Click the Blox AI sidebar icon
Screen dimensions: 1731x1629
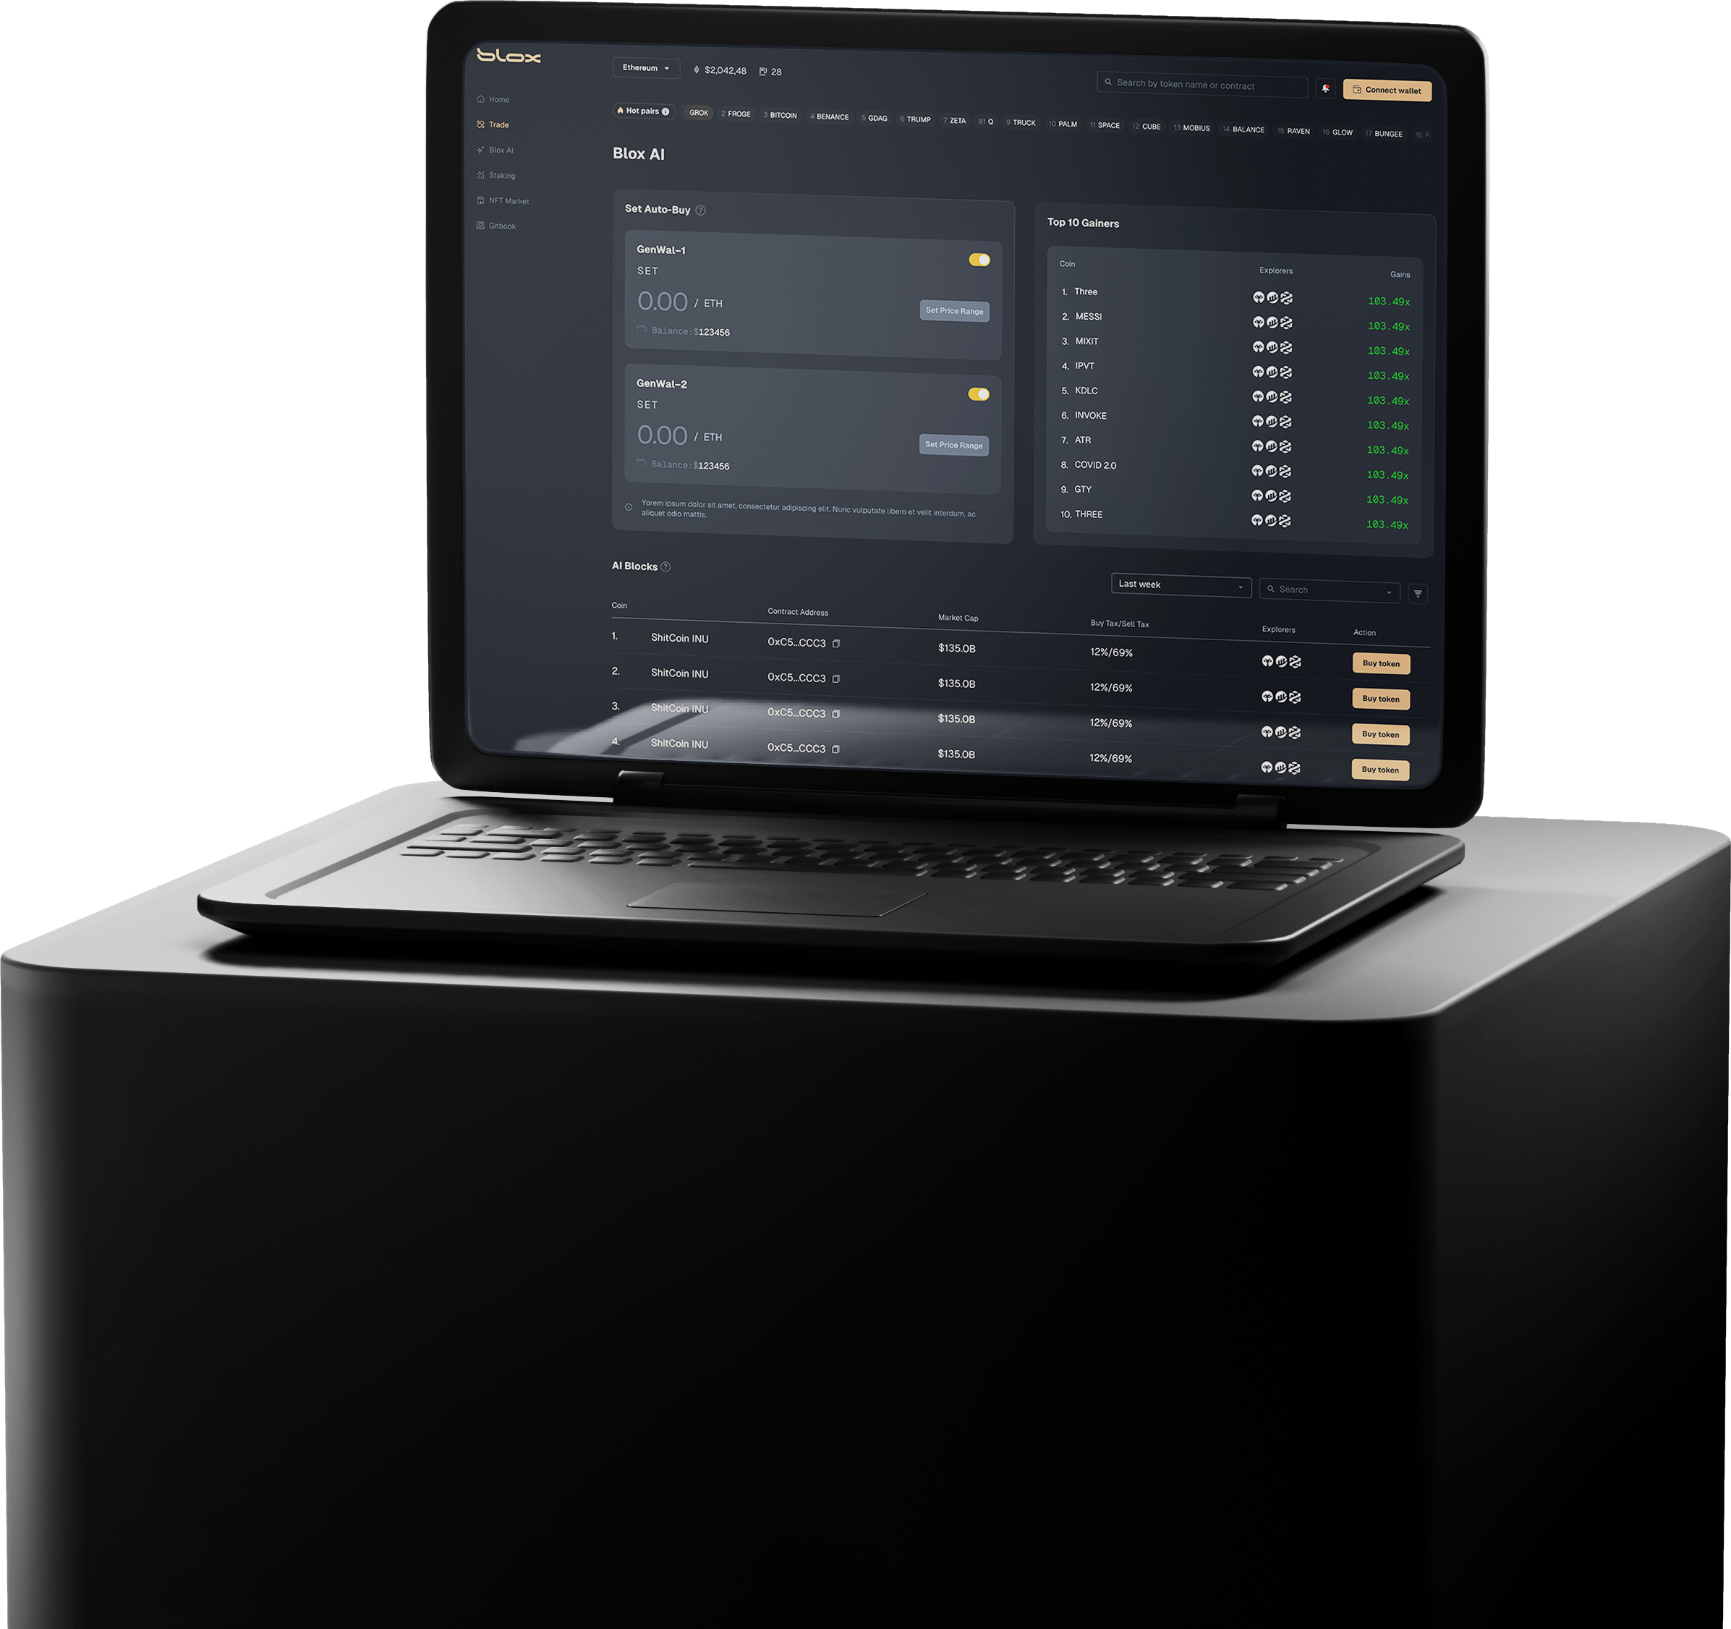479,152
